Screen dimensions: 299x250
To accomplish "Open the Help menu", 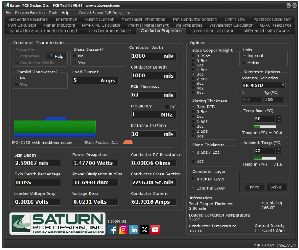I will click(65, 13).
